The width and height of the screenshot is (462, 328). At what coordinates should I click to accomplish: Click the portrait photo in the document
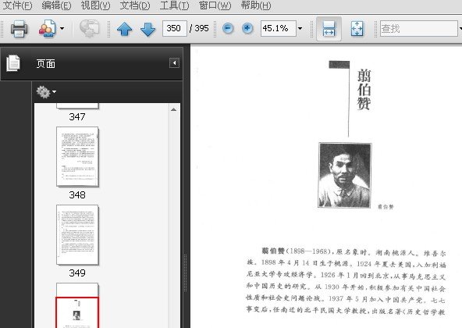(345, 175)
